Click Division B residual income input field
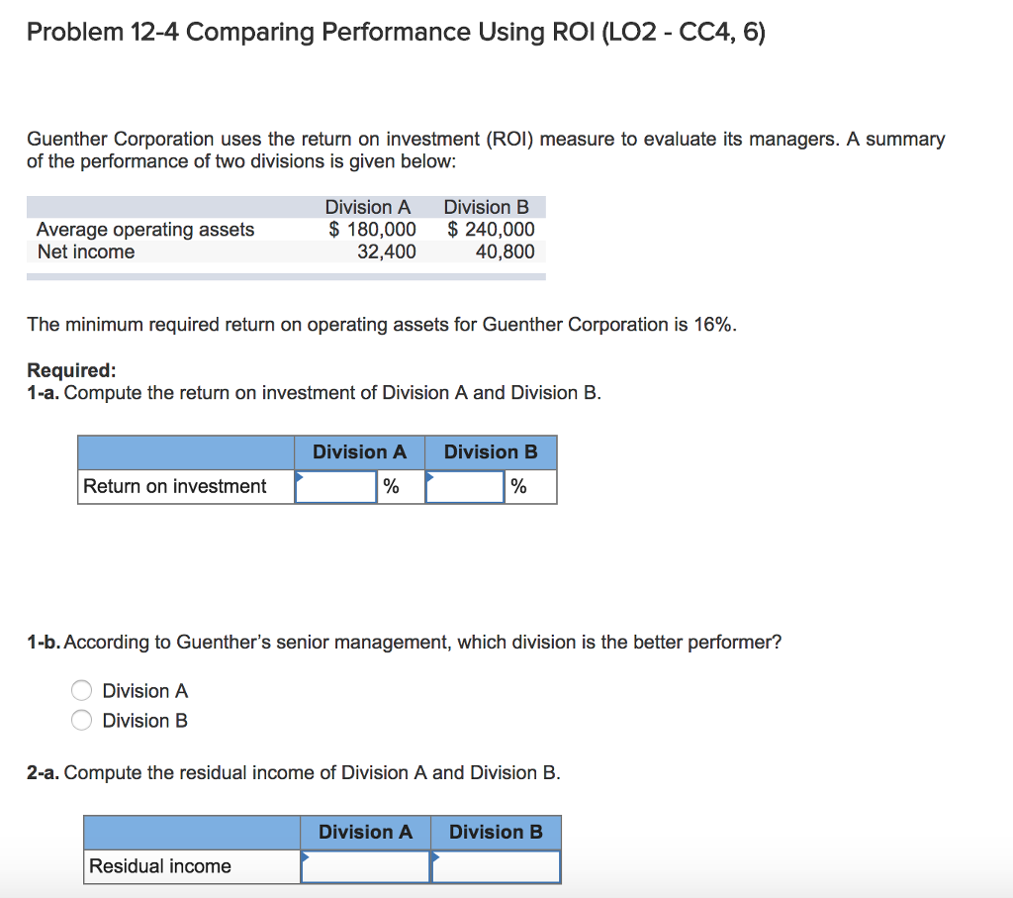Image resolution: width=1013 pixels, height=898 pixels. click(496, 866)
